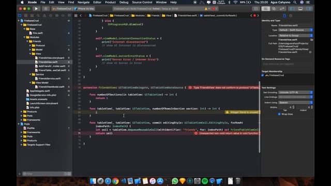Show the File inspector
Viewport: 331px width, 186px height.
[284, 16]
